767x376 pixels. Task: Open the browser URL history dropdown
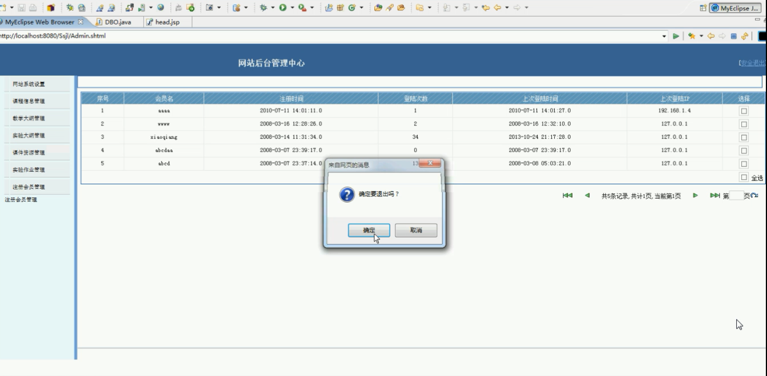(x=664, y=36)
